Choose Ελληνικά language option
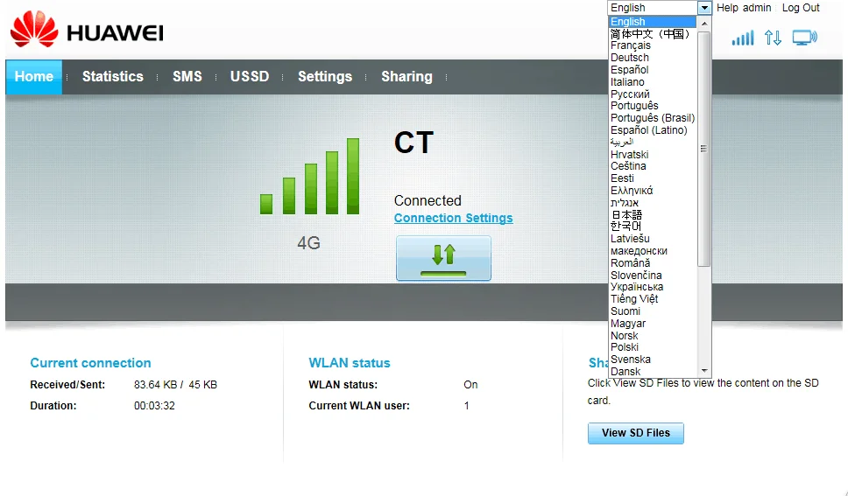Image resolution: width=848 pixels, height=496 pixels. pyautogui.click(x=653, y=191)
